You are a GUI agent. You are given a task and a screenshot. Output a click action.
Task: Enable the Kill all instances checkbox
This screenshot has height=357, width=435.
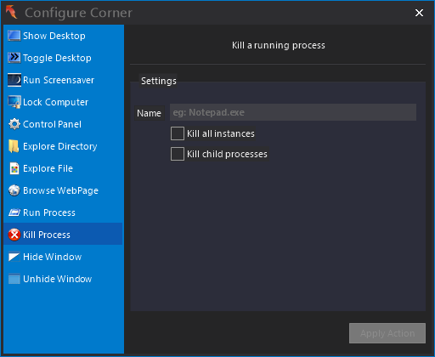point(178,133)
